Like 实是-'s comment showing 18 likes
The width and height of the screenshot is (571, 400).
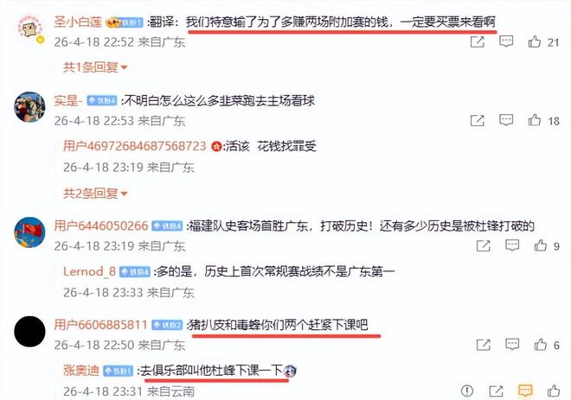(x=534, y=120)
